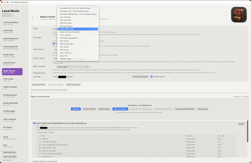Open Health Check section

[12, 56]
